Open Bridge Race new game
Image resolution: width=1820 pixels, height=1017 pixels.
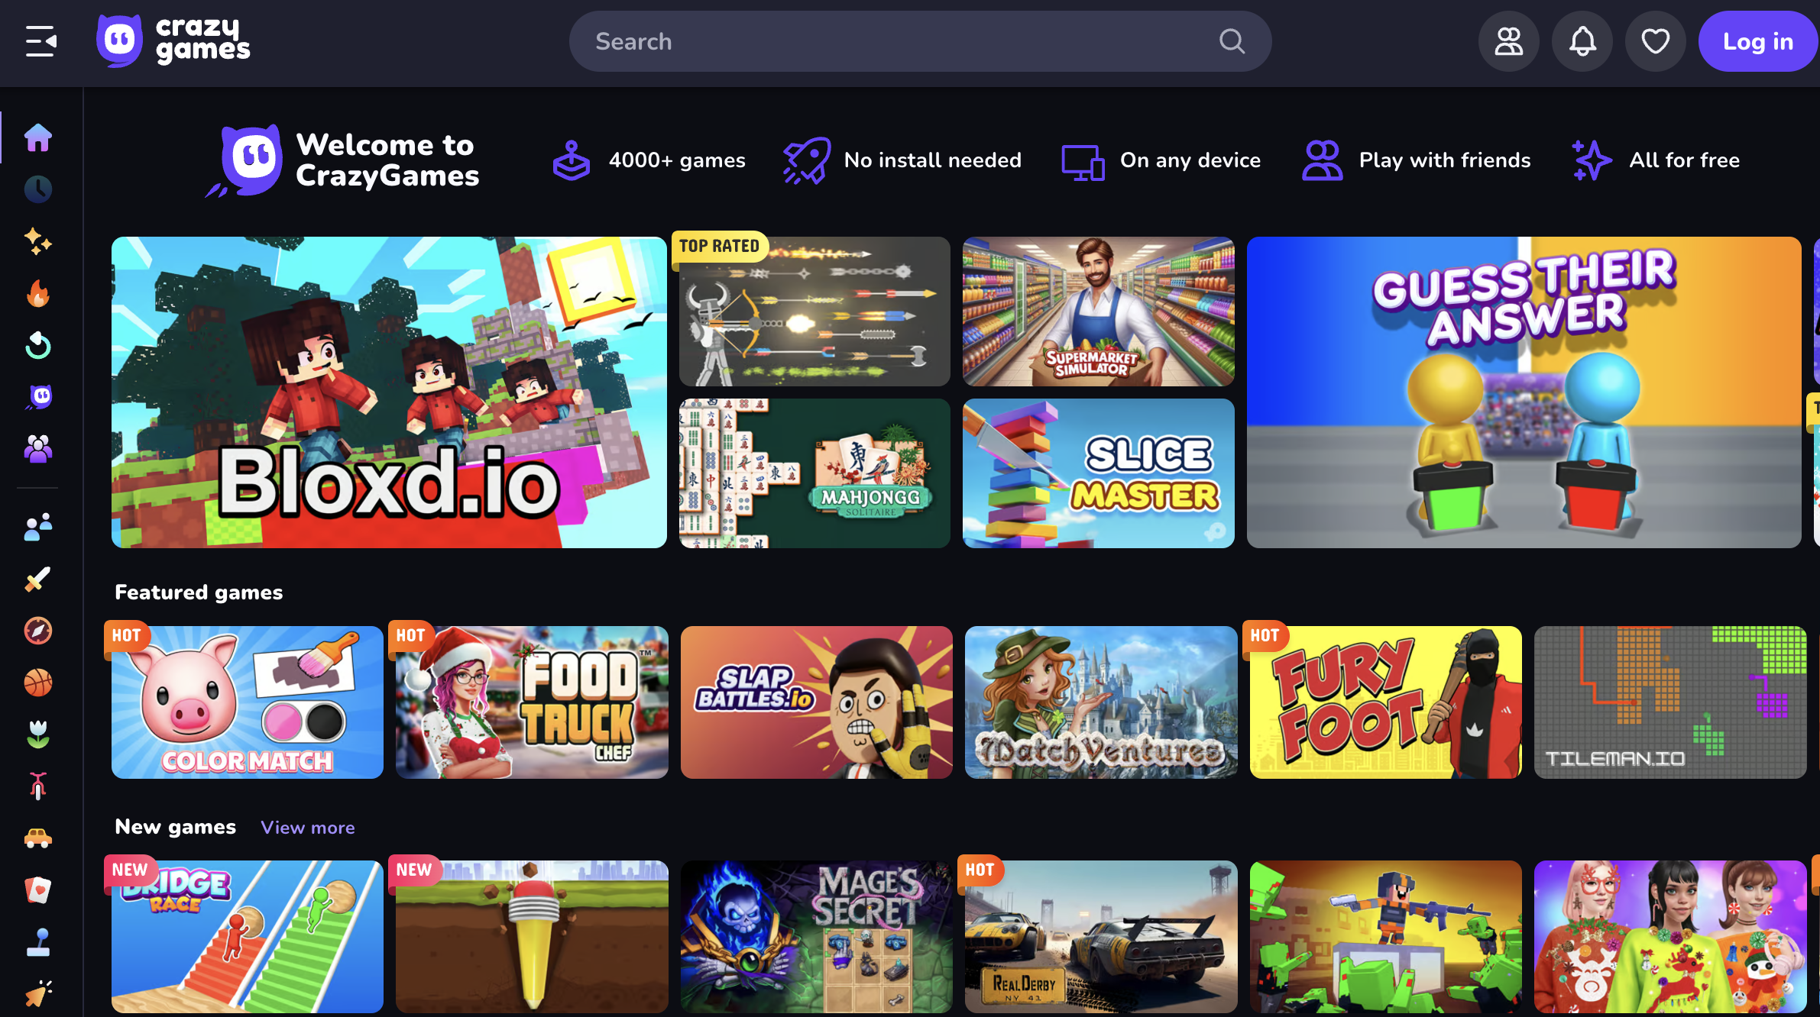[248, 937]
